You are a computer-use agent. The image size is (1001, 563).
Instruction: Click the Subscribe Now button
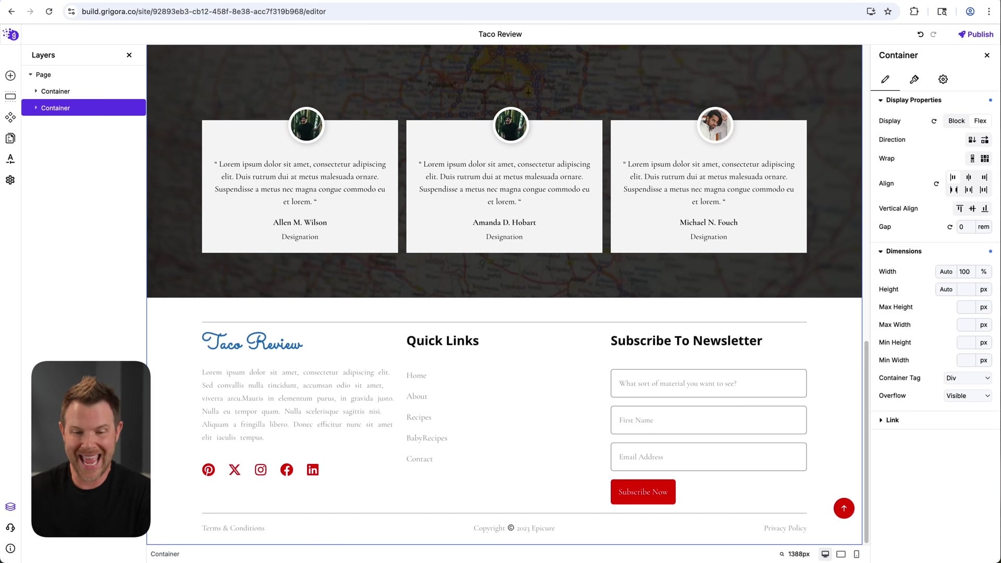click(x=643, y=492)
